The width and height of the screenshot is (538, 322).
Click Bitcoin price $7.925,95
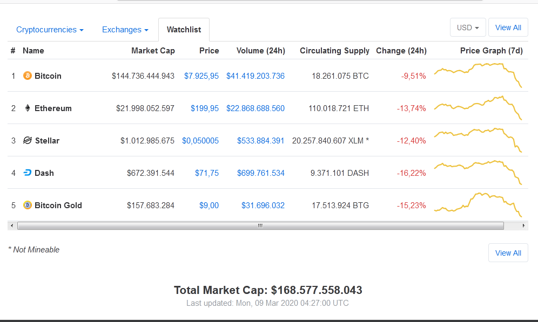click(201, 76)
